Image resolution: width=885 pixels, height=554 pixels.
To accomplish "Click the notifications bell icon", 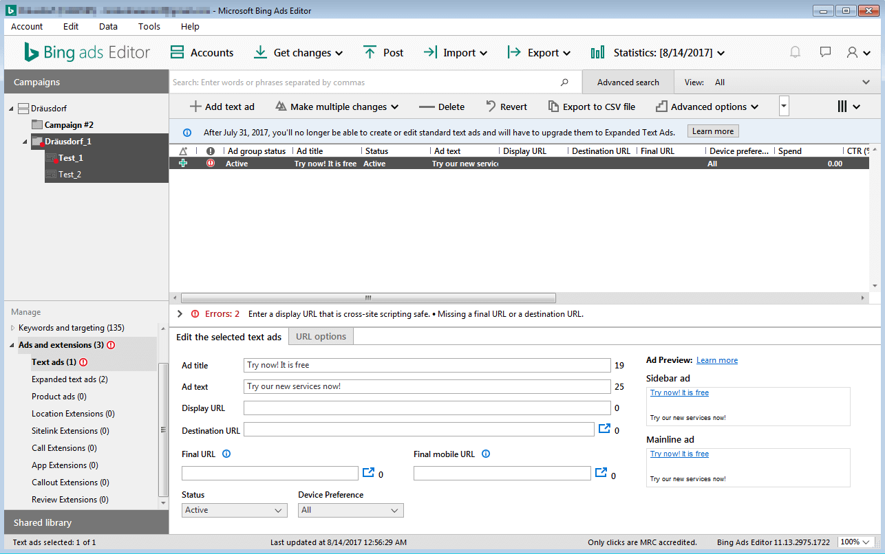I will pyautogui.click(x=795, y=52).
